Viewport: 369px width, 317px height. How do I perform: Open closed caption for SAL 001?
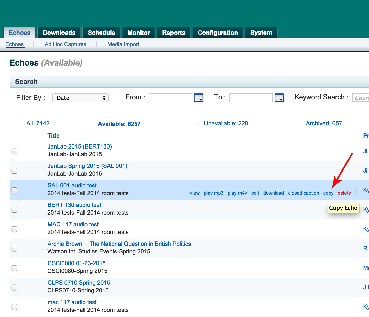[303, 193]
